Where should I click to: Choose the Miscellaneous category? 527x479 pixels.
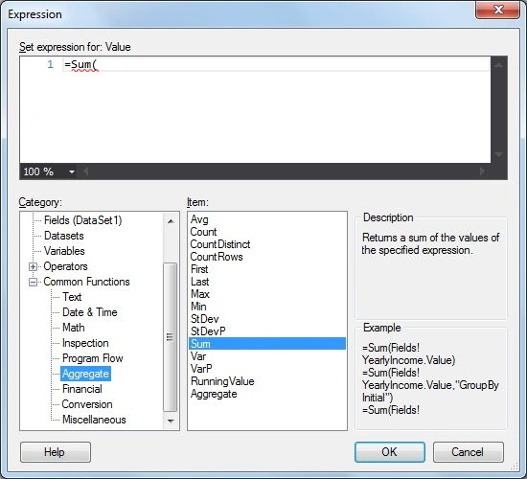(94, 420)
